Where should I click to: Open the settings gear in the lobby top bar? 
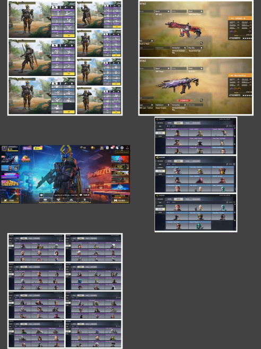[122, 148]
